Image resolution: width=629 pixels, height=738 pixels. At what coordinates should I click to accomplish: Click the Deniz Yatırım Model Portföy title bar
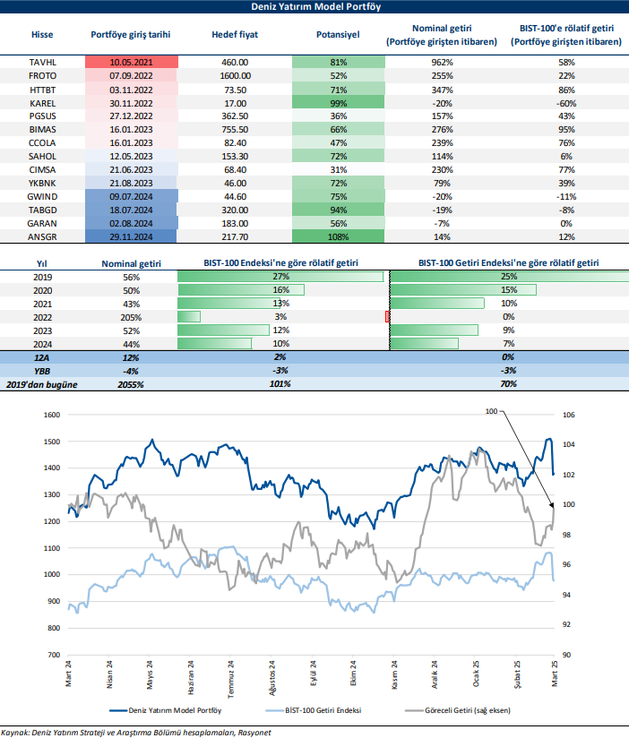click(x=314, y=8)
